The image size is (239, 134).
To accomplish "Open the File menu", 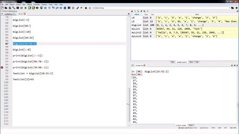I will (2, 4).
